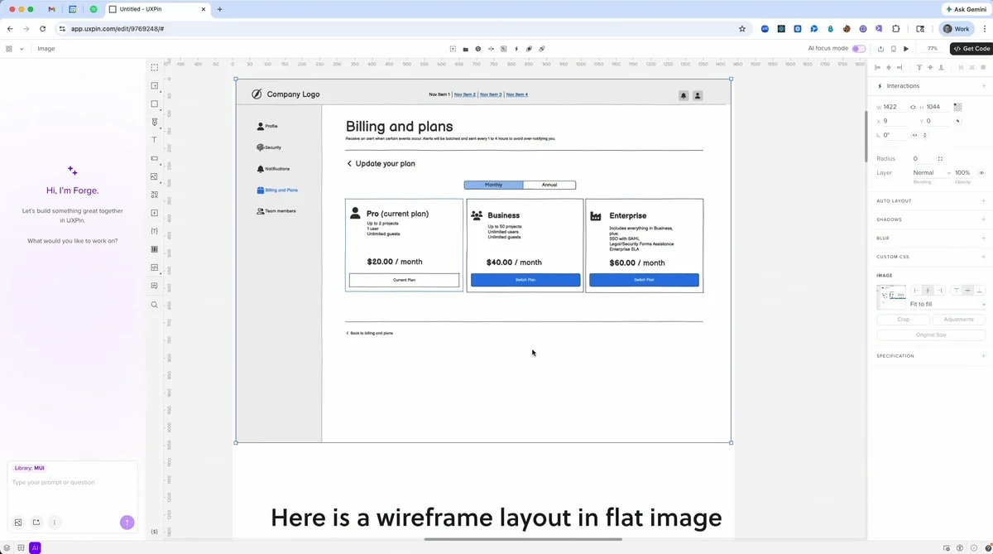Align top edges in properties panel
This screenshot has width=993, height=554.
tap(919, 67)
